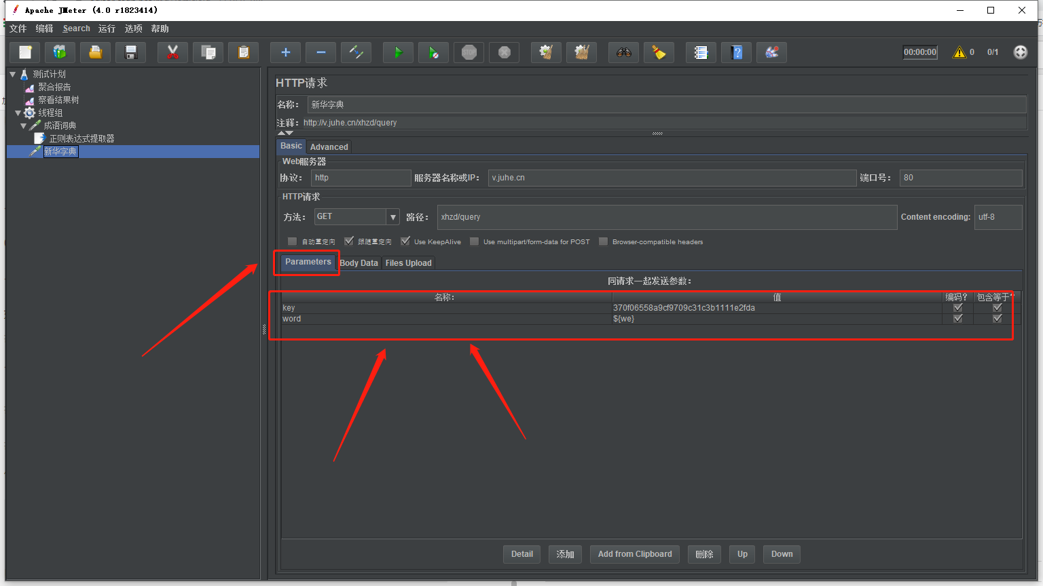Open the 选项 menu
The width and height of the screenshot is (1043, 586).
click(133, 28)
